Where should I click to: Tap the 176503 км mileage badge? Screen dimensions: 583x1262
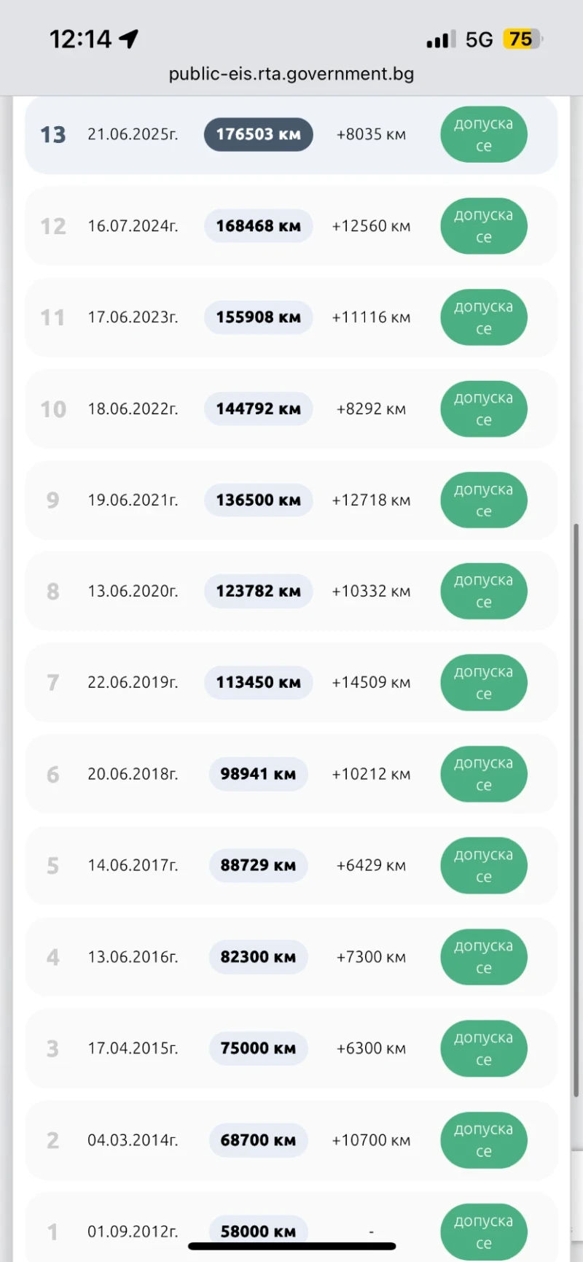click(x=258, y=135)
